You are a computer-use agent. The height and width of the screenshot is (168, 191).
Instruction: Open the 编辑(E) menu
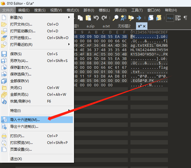pyautogui.click(x=24, y=10)
